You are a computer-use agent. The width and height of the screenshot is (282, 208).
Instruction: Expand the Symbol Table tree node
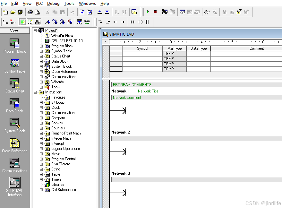[x=41, y=51]
